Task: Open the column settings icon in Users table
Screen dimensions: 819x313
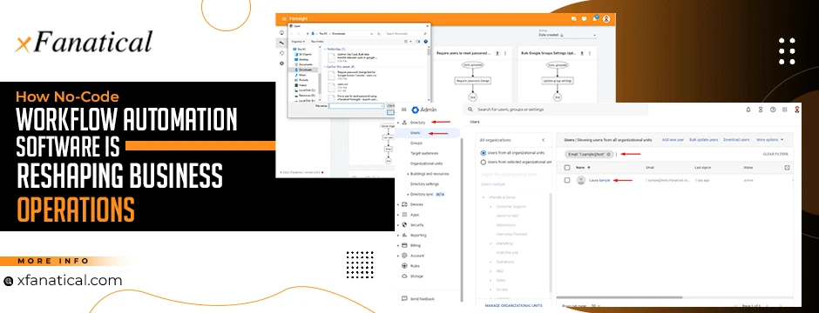Action: (787, 167)
